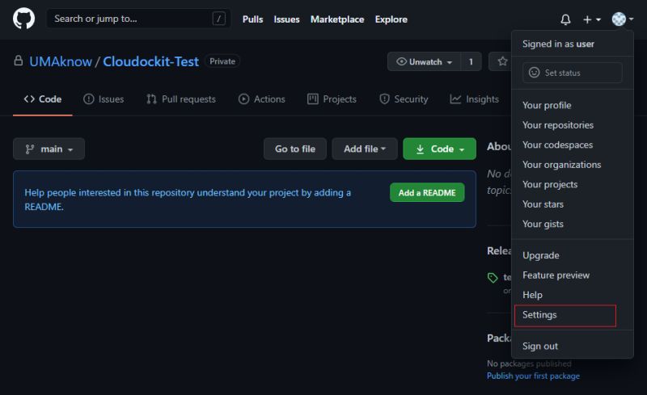Image resolution: width=647 pixels, height=395 pixels.
Task: Click the user avatar menu
Action: pyautogui.click(x=622, y=19)
